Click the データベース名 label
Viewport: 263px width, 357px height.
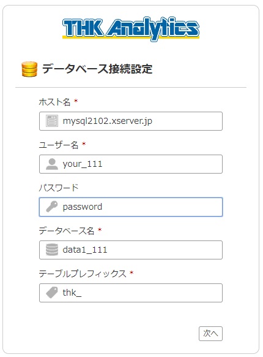(x=67, y=231)
